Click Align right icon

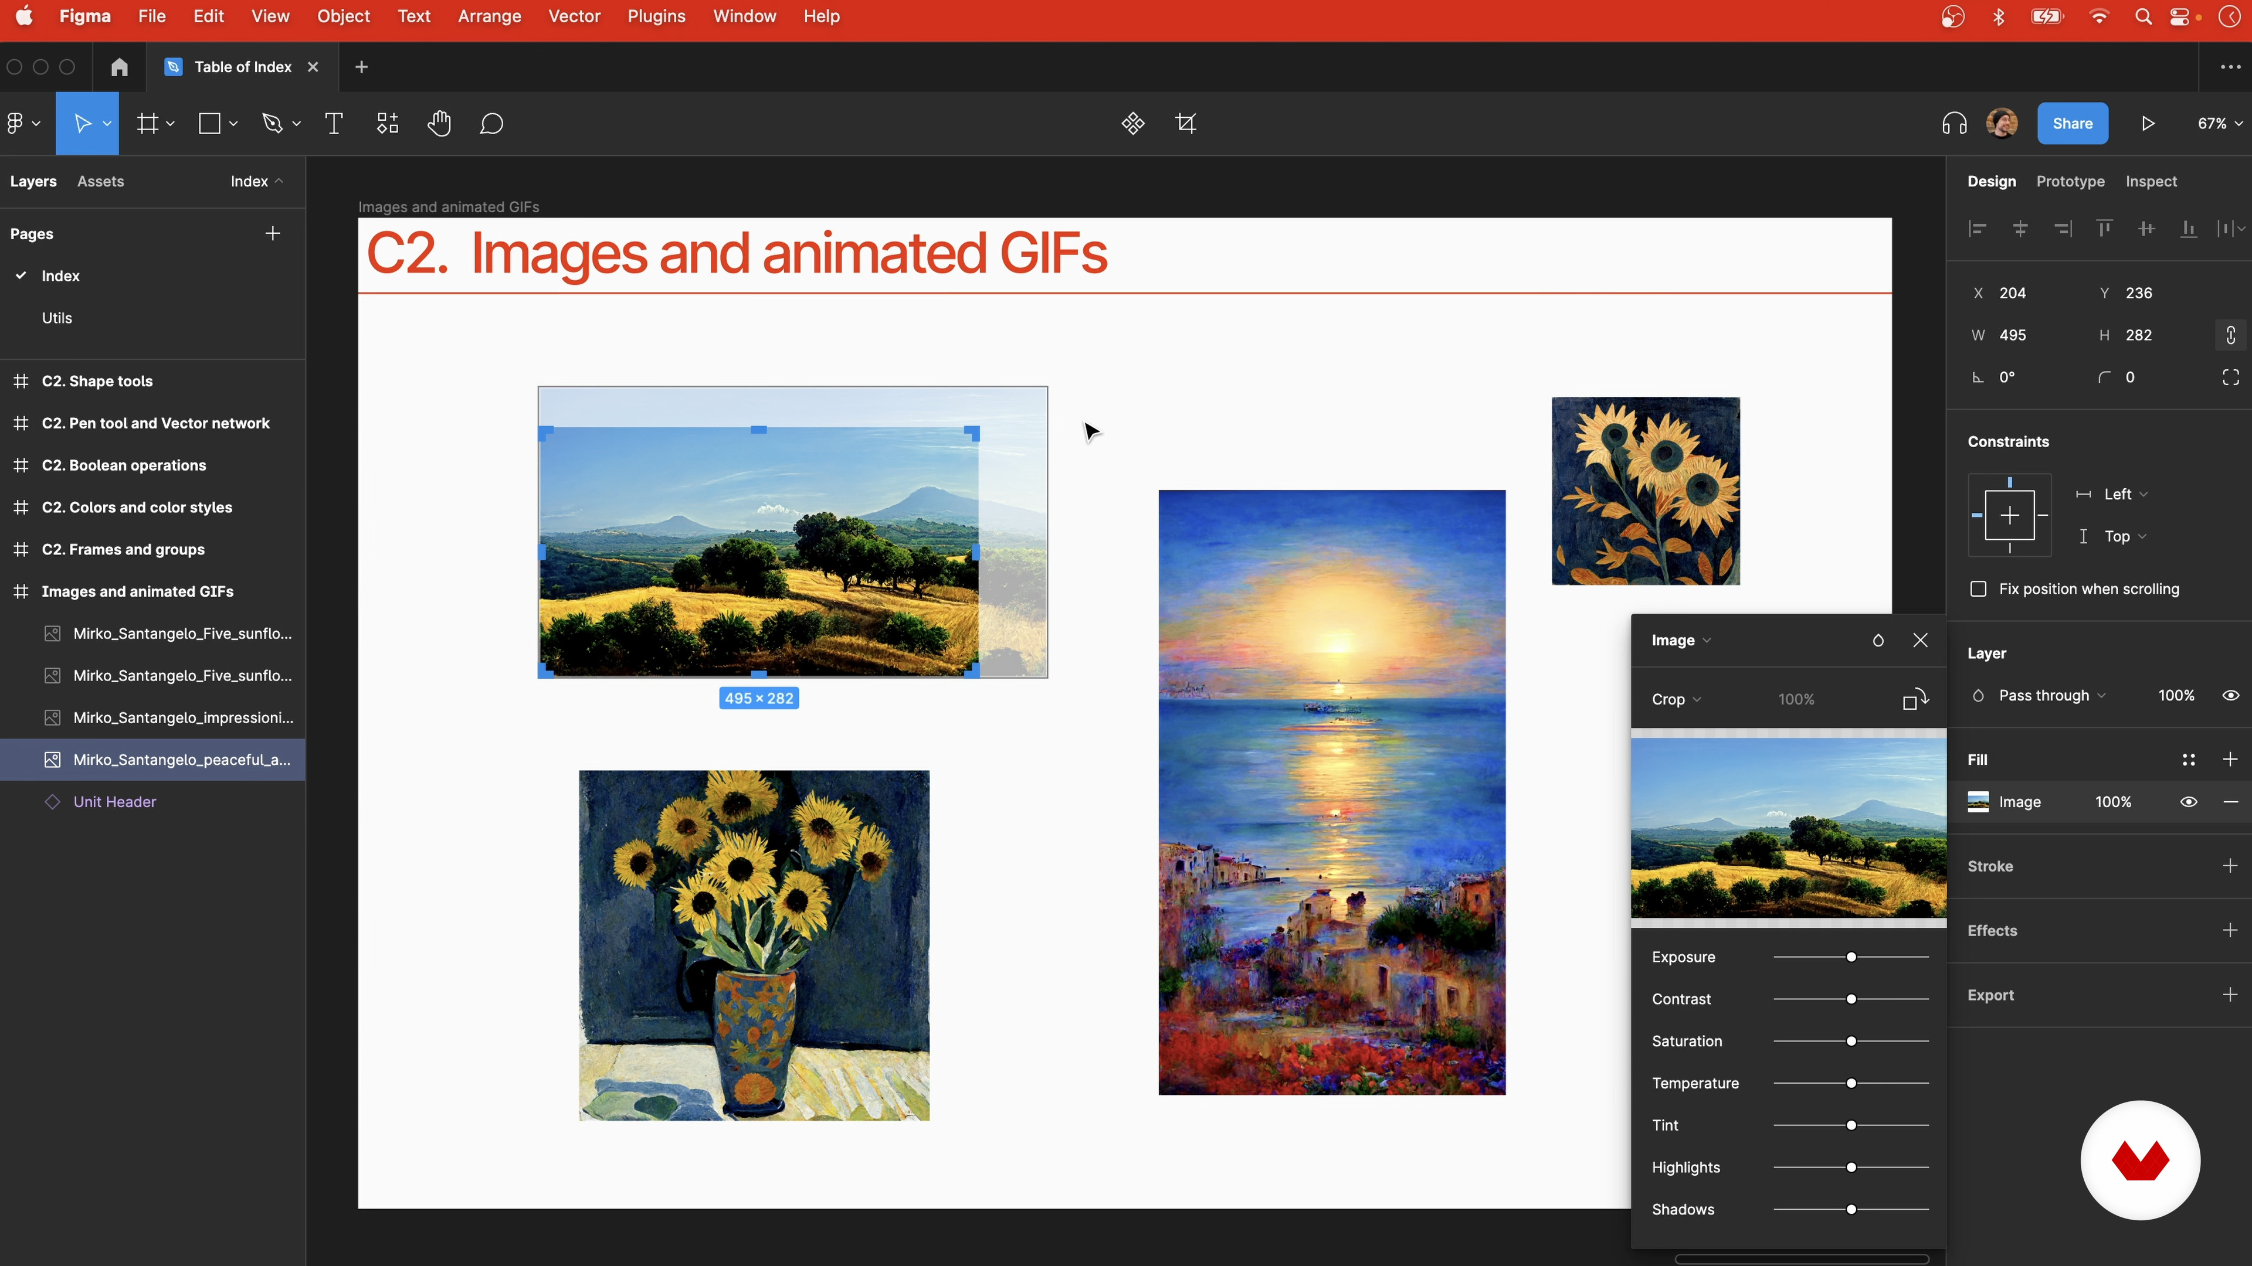[2063, 229]
